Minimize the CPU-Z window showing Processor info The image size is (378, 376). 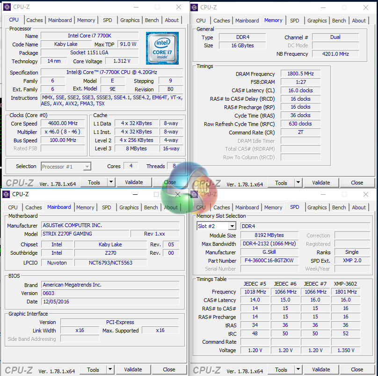135,7
